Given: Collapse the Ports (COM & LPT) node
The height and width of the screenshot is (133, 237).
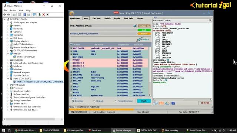Looking at the screenshot, I should tap(8, 79).
